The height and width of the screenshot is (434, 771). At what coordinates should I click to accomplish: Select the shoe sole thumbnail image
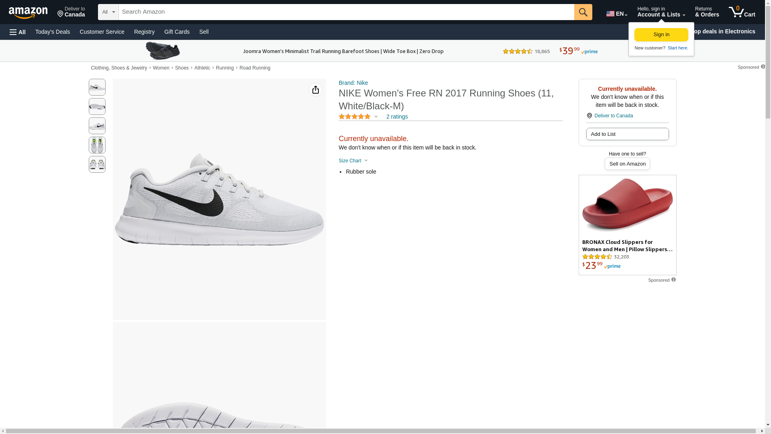pos(97,106)
